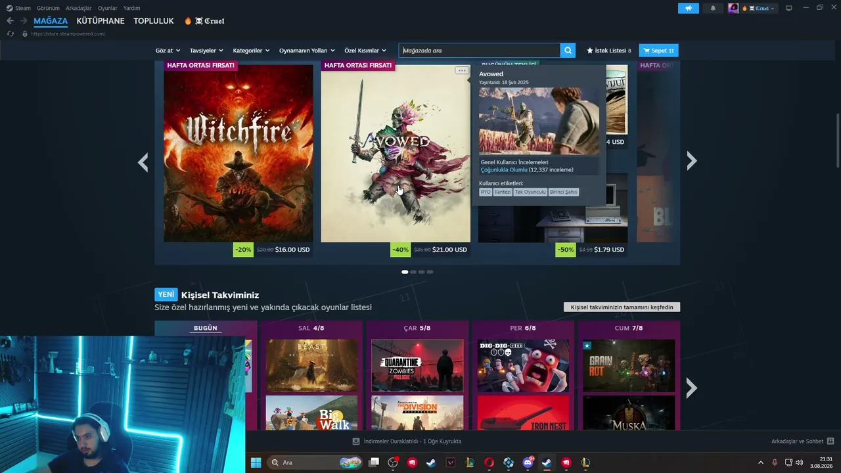Image resolution: width=841 pixels, height=473 pixels.
Task: Click the site lock icon beside URL
Action: 25,34
